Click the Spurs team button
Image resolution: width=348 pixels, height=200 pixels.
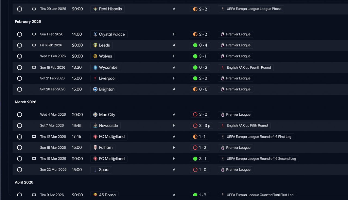point(101,170)
